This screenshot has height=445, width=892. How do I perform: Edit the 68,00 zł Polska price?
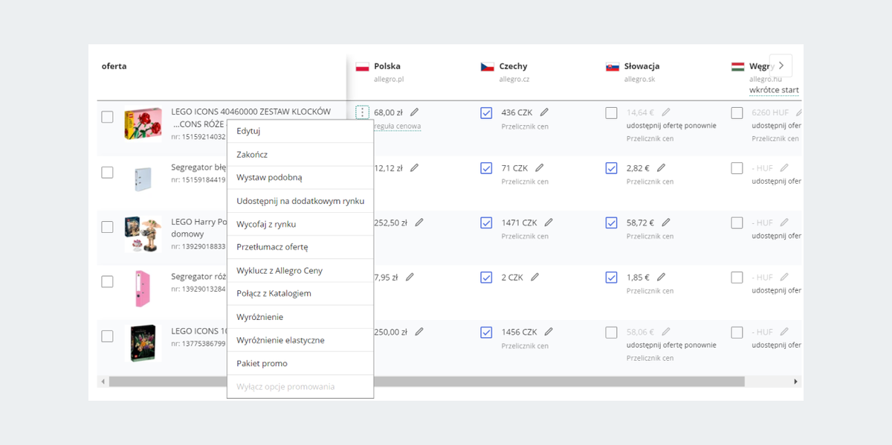(414, 112)
